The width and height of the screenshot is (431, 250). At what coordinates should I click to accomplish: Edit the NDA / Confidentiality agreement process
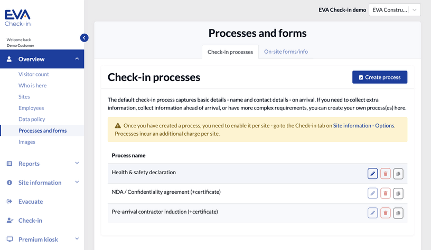click(x=372, y=194)
